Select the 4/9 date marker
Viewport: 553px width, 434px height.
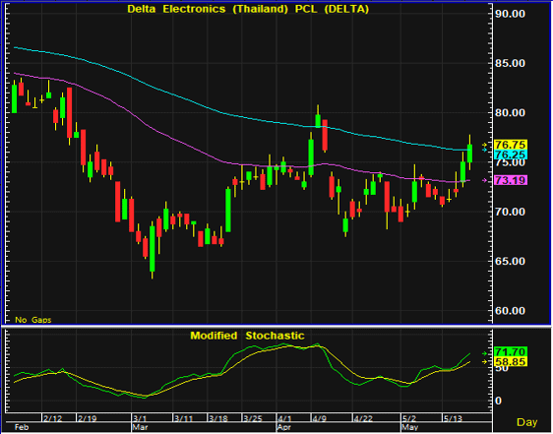319,418
